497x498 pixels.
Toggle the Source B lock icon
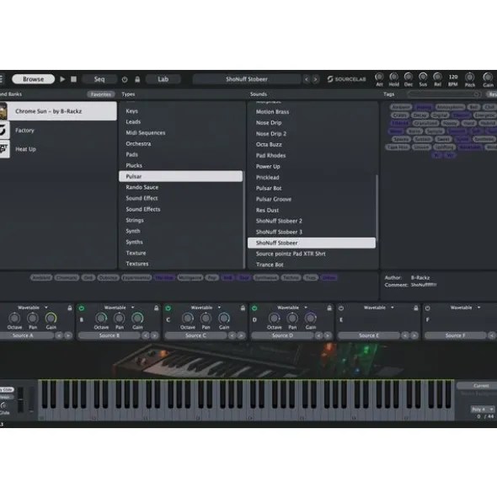[156, 308]
